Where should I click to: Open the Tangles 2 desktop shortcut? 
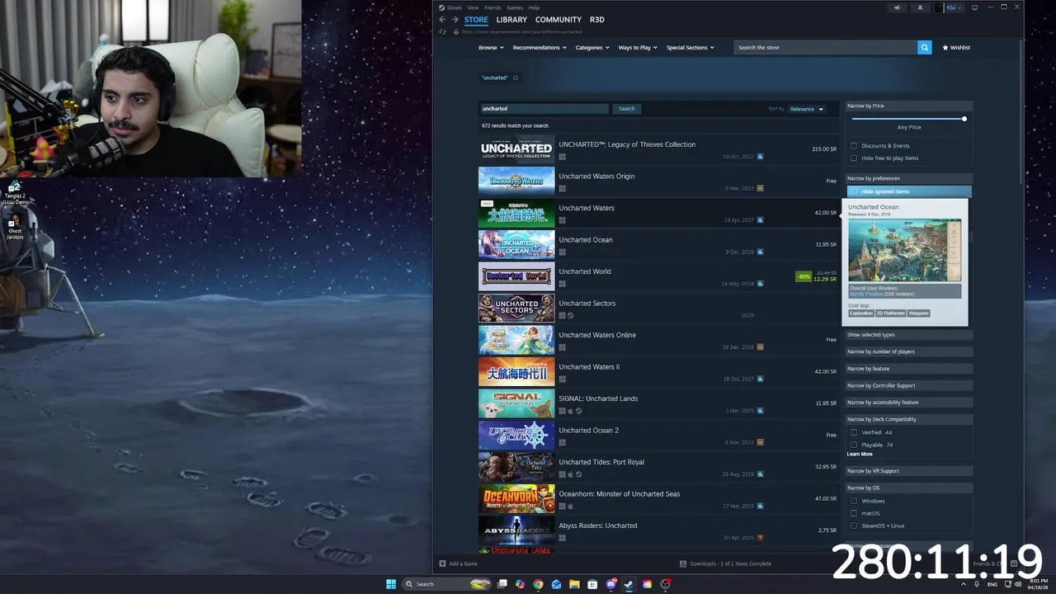click(x=14, y=194)
